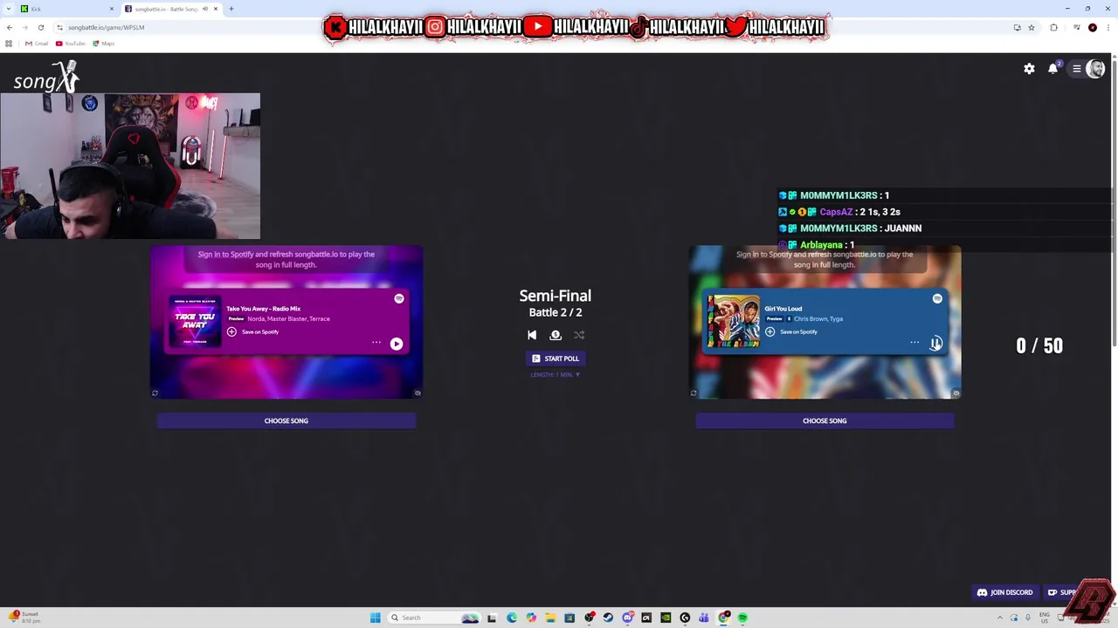
Task: Click the CapsAZ chat message
Action: tap(839, 212)
